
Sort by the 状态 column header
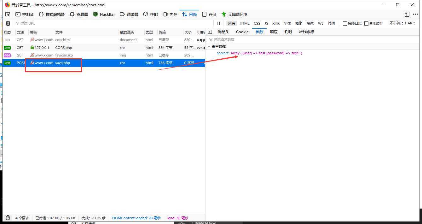[9, 32]
